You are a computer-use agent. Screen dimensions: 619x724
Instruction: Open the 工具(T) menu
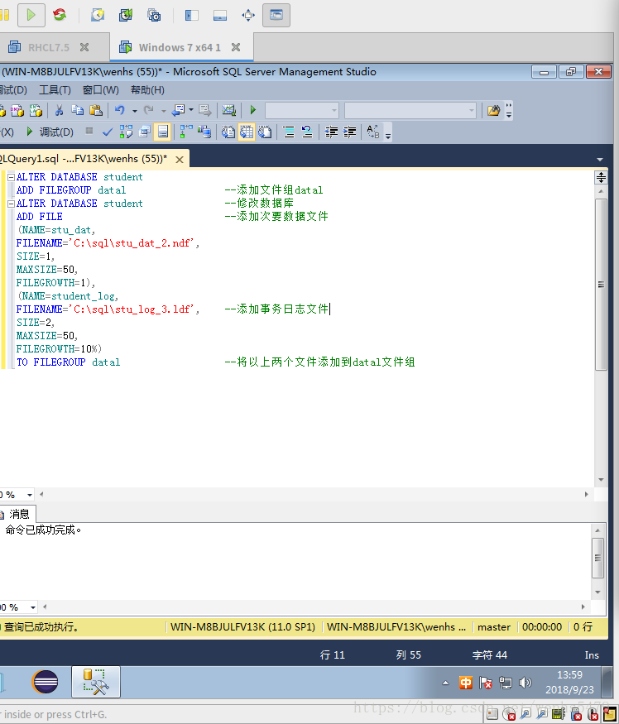(55, 90)
